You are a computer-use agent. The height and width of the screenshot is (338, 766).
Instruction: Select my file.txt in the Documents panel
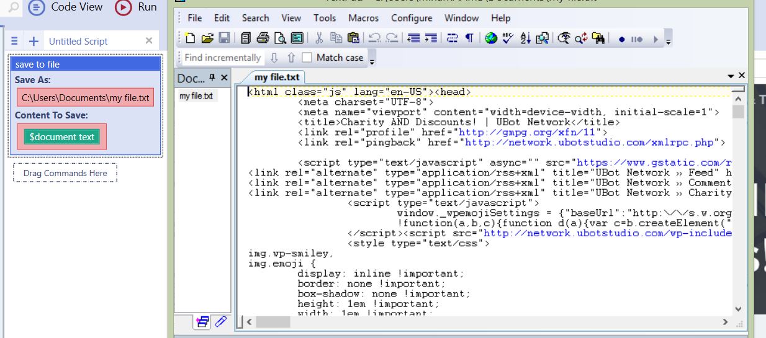(x=196, y=96)
